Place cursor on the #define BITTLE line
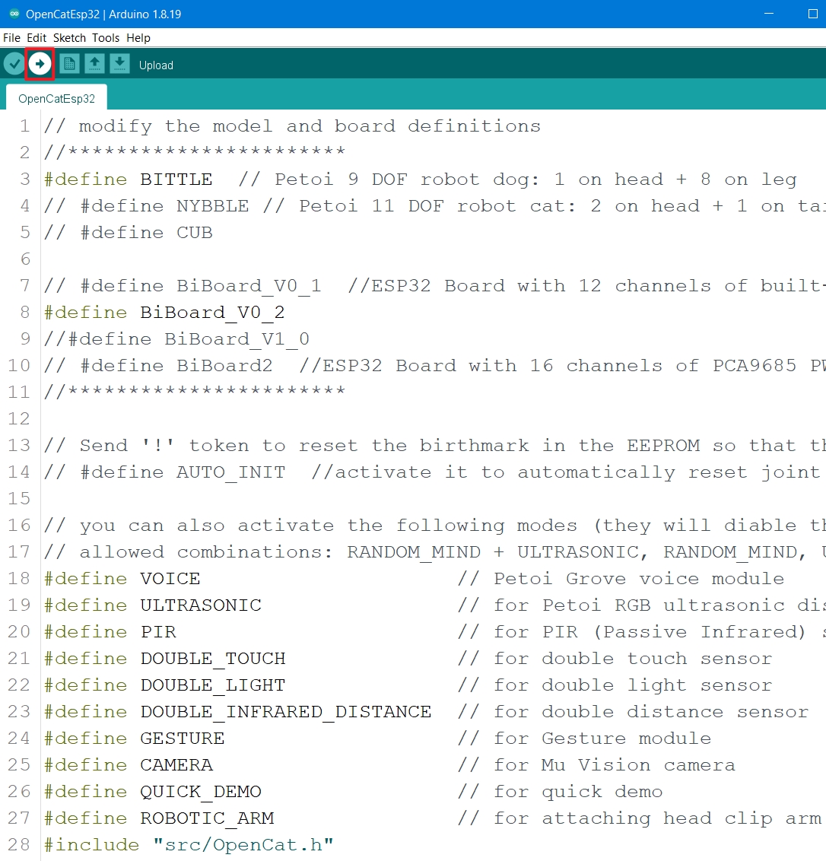The height and width of the screenshot is (861, 826). click(176, 180)
